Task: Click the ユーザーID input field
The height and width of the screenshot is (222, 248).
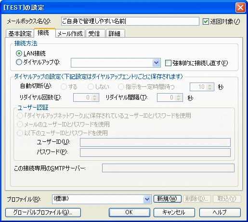Action: (x=155, y=142)
